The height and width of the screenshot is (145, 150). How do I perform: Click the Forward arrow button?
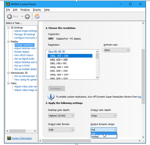27,16
